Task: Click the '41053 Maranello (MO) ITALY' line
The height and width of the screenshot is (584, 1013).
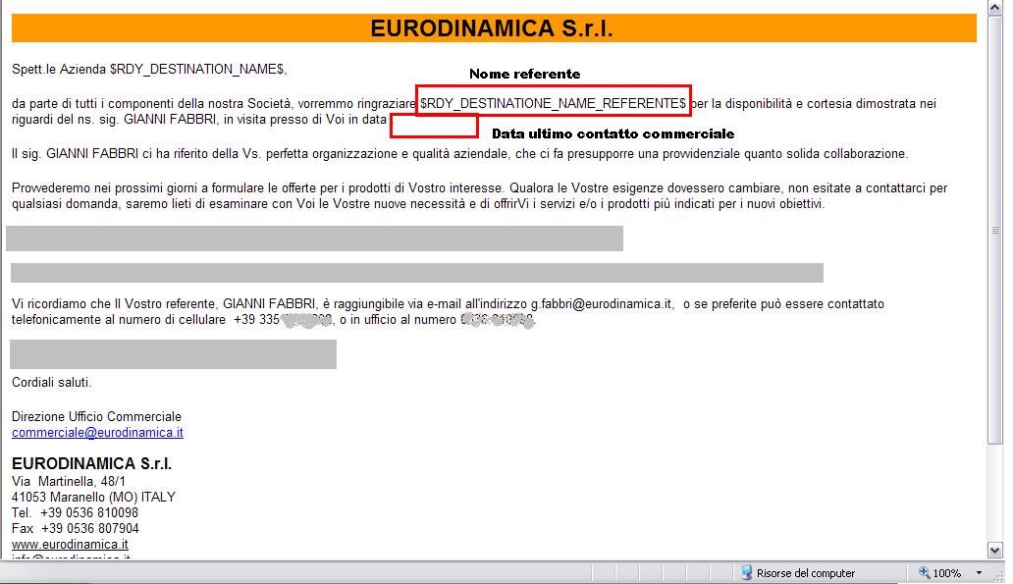Action: (x=93, y=497)
